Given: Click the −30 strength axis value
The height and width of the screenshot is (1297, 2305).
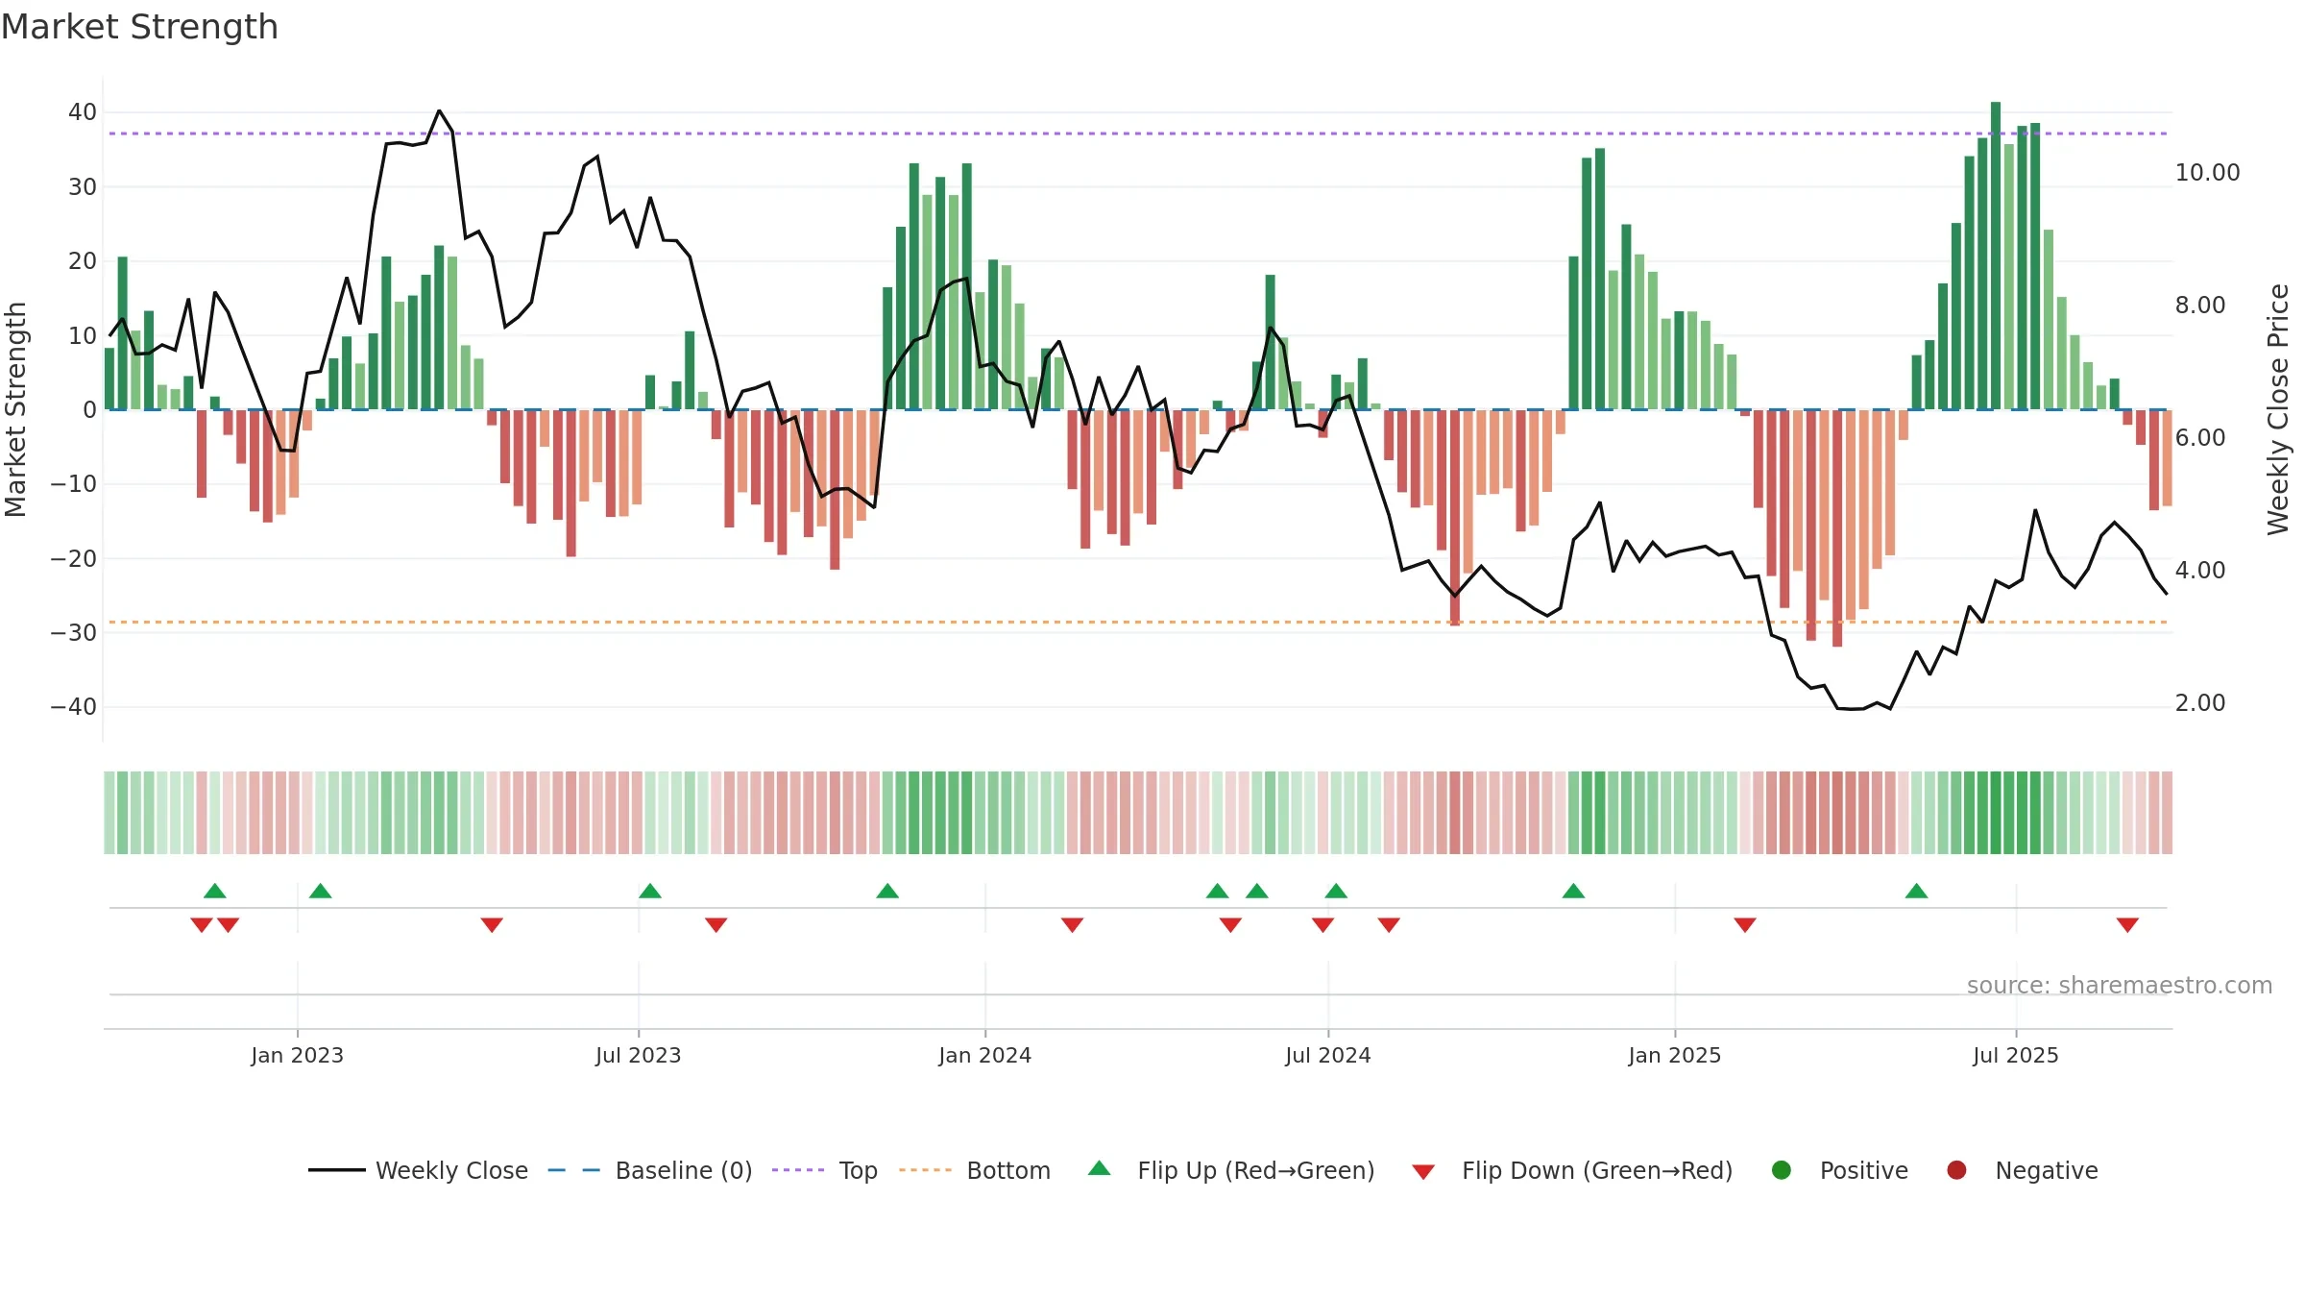Looking at the screenshot, I should pos(74,633).
